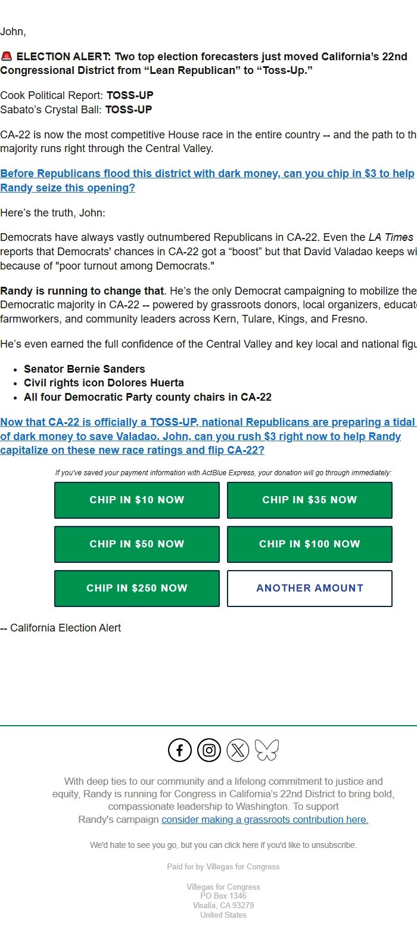Open the ANOTHER AMOUNT donation option
The height and width of the screenshot is (932, 417).
click(x=309, y=588)
